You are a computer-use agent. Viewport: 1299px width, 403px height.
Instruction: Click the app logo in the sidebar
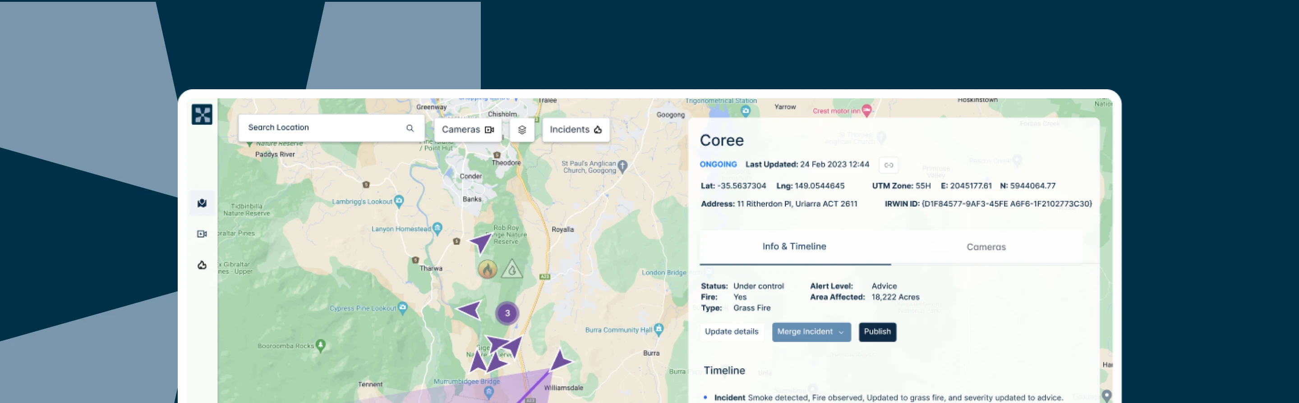pyautogui.click(x=202, y=114)
